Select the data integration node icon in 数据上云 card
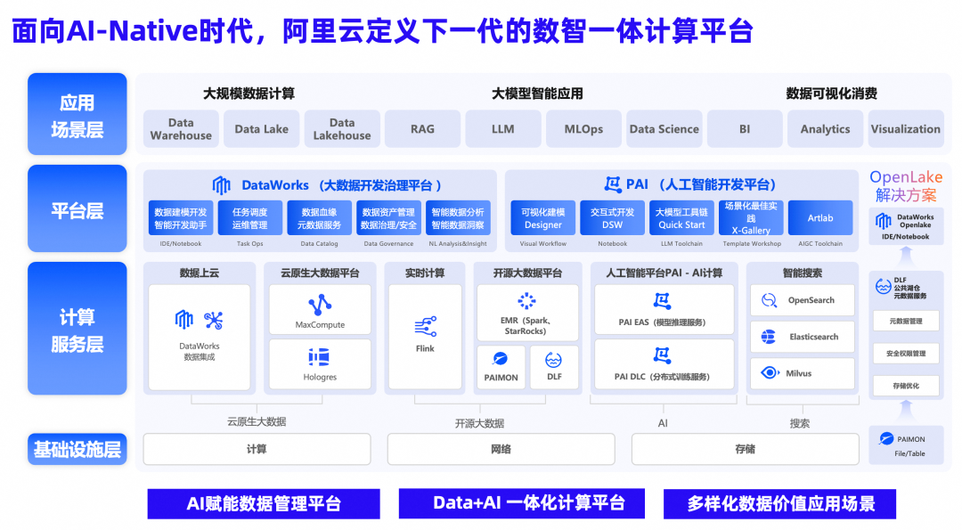Viewport: 962px width, 530px height. click(214, 320)
